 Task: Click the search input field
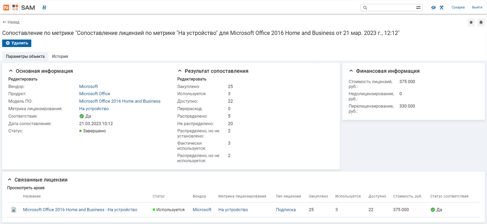391,8
